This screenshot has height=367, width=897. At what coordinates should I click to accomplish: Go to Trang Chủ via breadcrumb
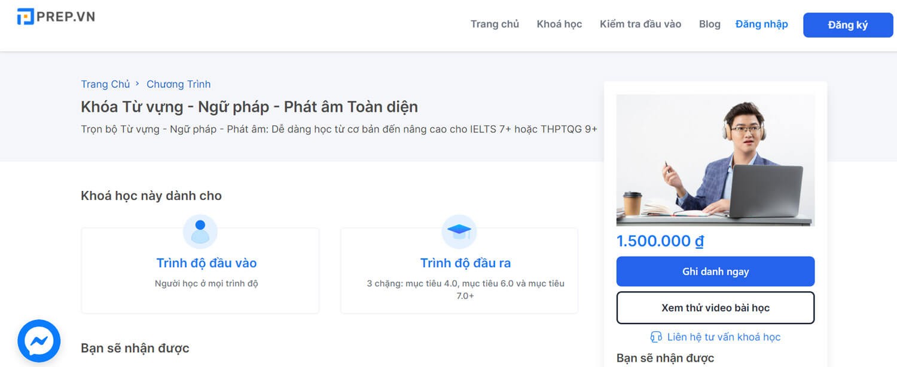(105, 84)
